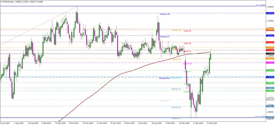This screenshot has width=275, height=125.
Task: Click the 1.61934 red price tag
Action: tap(270, 42)
